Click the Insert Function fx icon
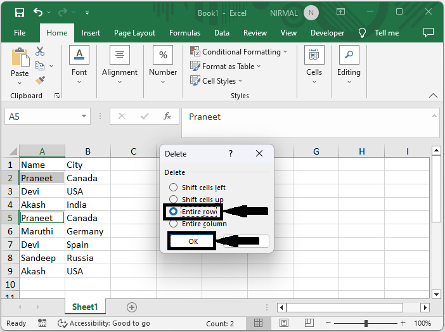Screen dimensions: 445x332 click(x=167, y=116)
